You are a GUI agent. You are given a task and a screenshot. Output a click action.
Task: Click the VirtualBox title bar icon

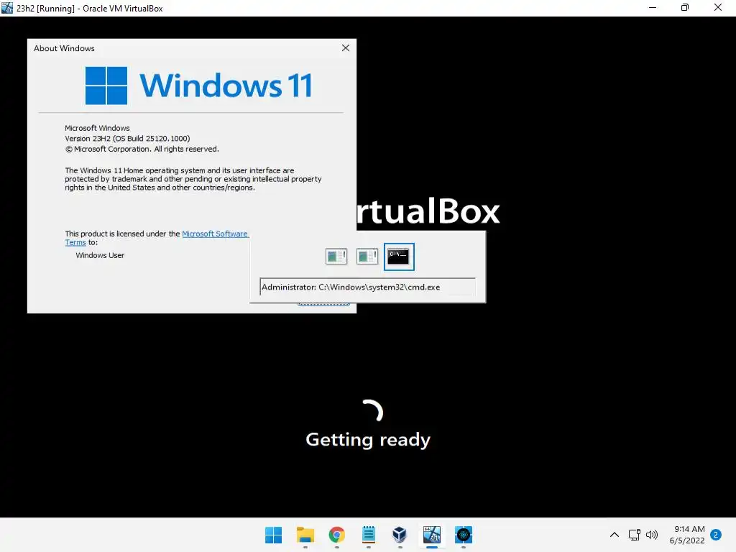coord(7,8)
